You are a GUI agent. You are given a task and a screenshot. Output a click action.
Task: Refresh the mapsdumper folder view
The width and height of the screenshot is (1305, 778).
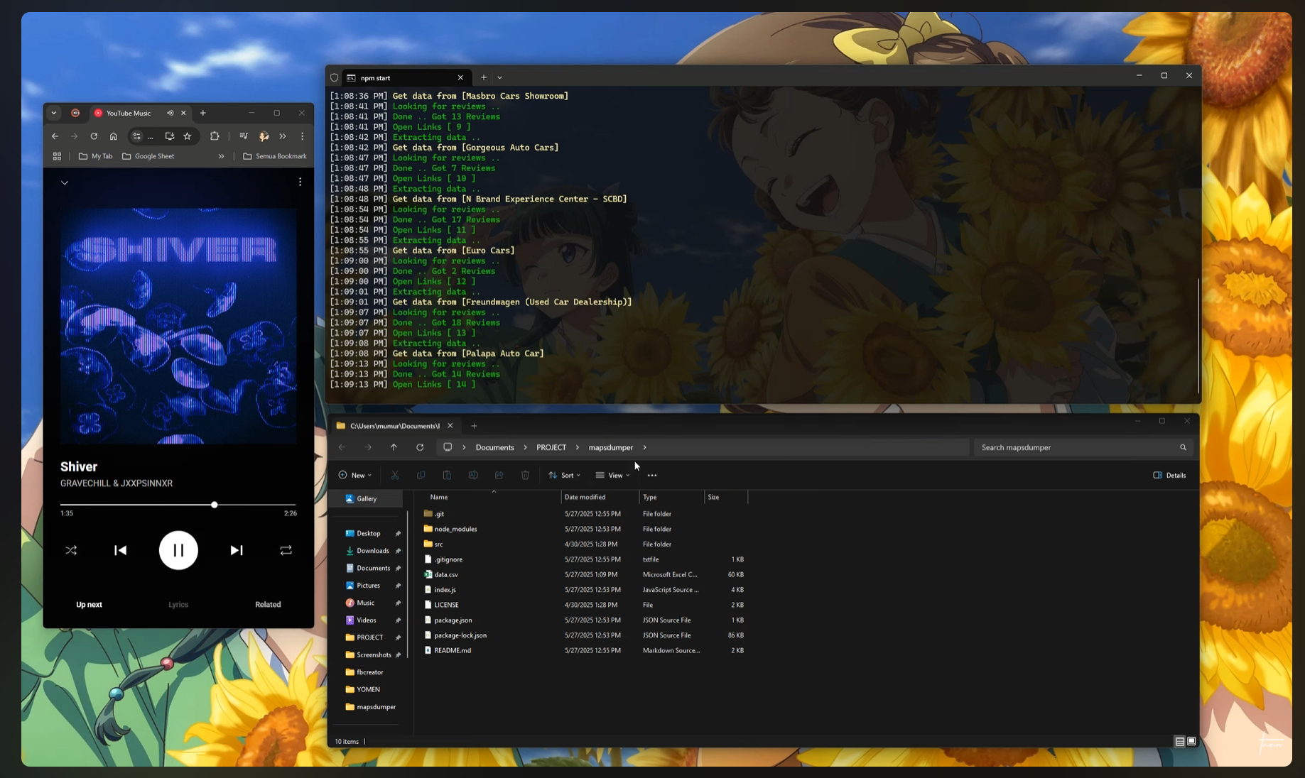click(420, 447)
